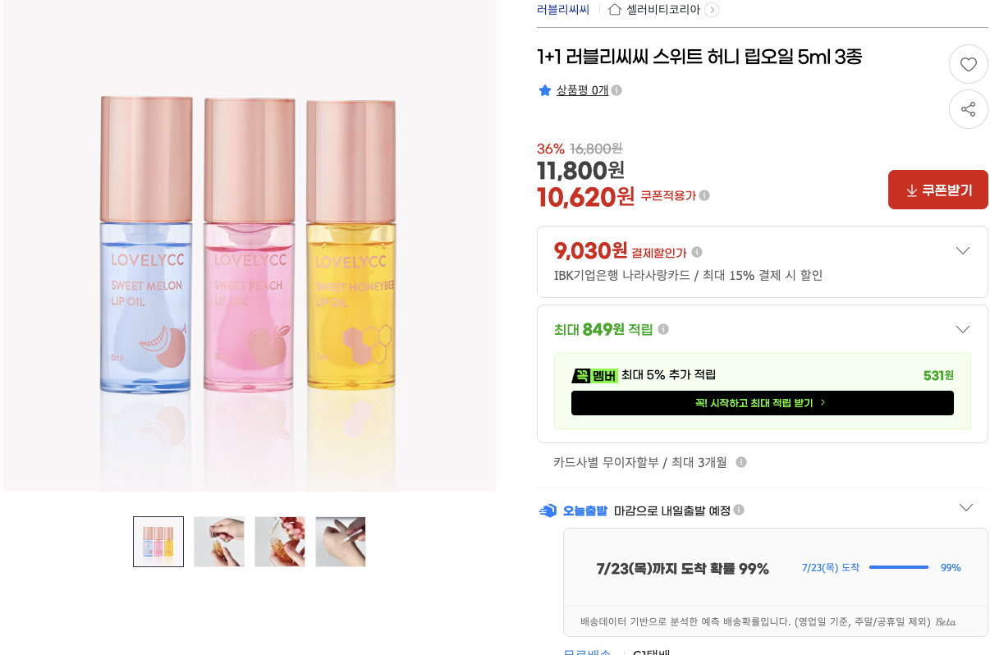Screen dimensions: 990x655
Task: Select the fourth hand swatch thumbnail
Action: 341,542
